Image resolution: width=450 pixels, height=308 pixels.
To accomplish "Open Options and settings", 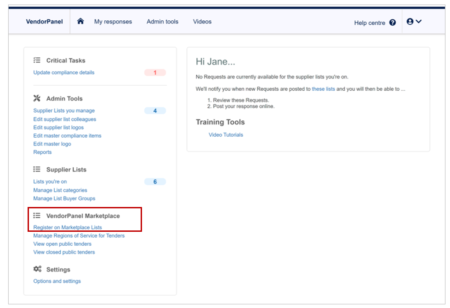I will click(57, 281).
